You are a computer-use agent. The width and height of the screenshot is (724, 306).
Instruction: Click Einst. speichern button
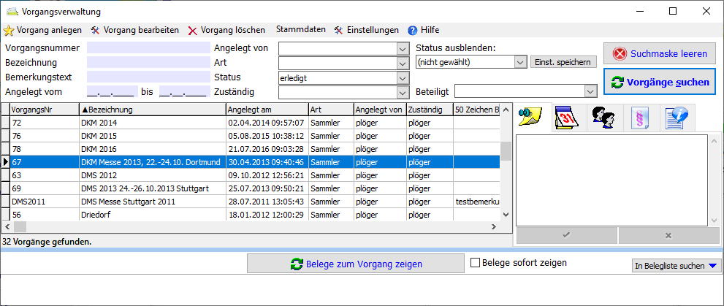[563, 62]
